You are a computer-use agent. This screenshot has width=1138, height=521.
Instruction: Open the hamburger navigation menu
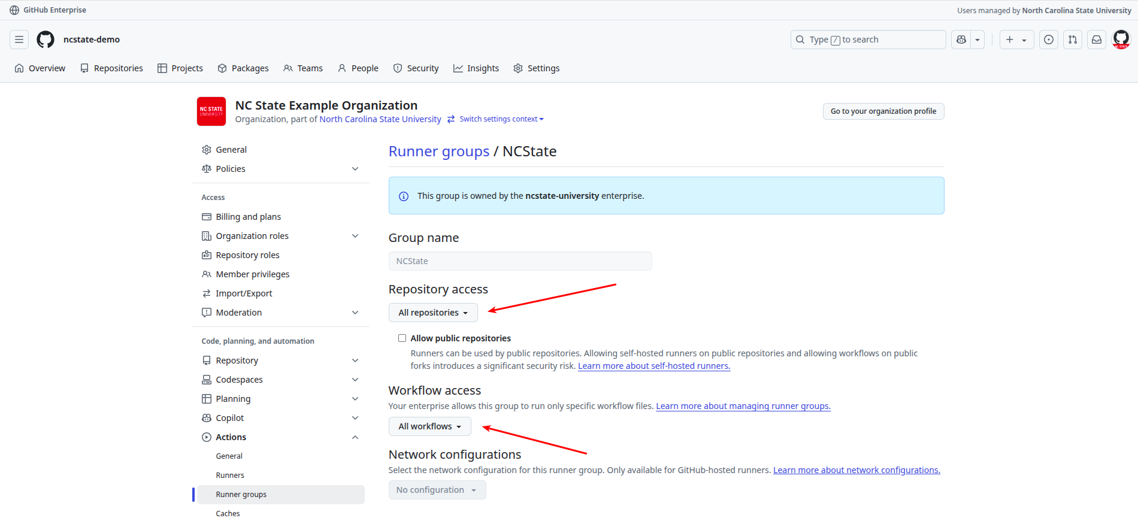[x=19, y=40]
